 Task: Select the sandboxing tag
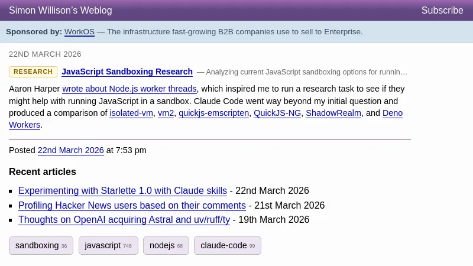click(x=41, y=246)
